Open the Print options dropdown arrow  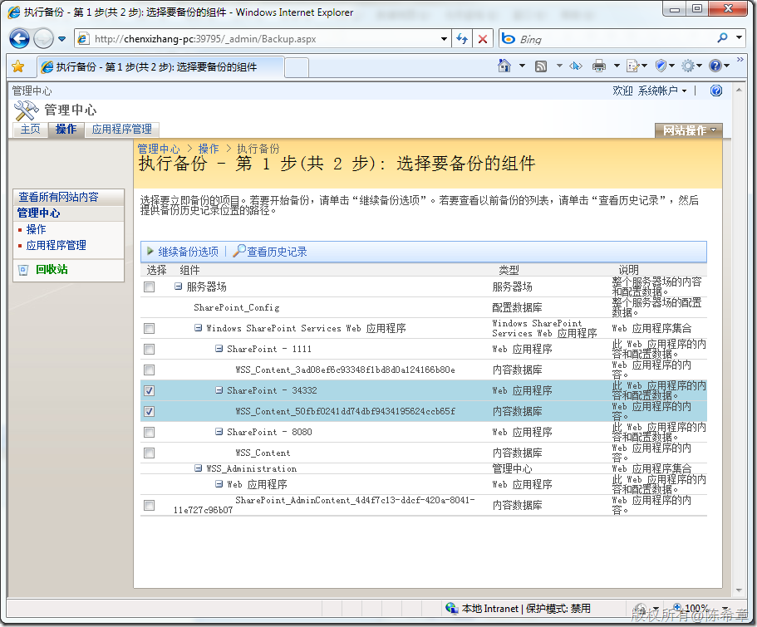pos(617,66)
